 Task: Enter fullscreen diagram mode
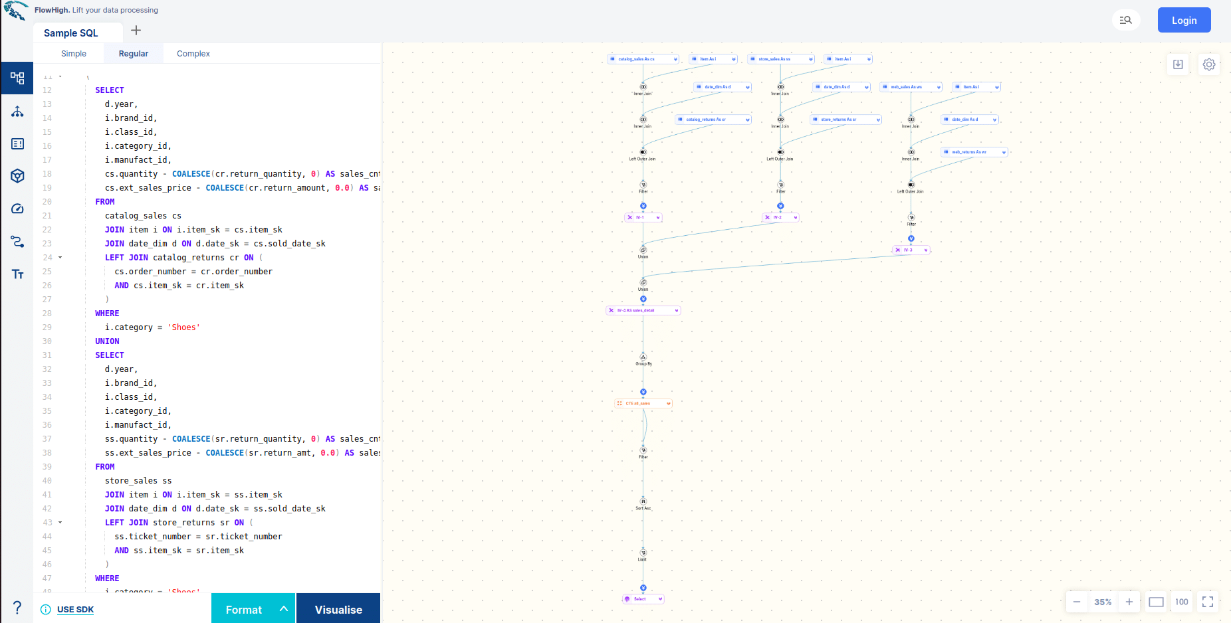[x=1208, y=602]
